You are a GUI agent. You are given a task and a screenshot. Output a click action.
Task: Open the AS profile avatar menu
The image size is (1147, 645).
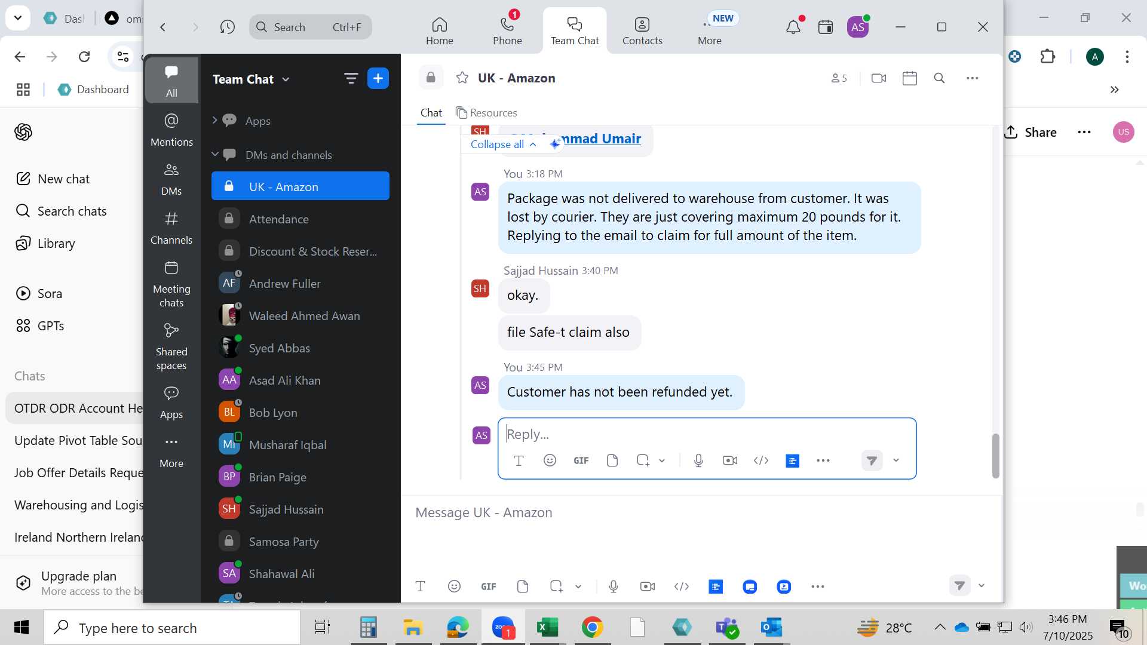pos(858,27)
